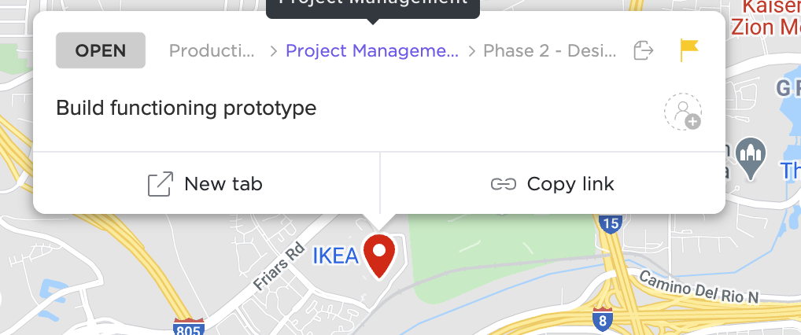Click the chain link icon beside Copy link

[503, 184]
